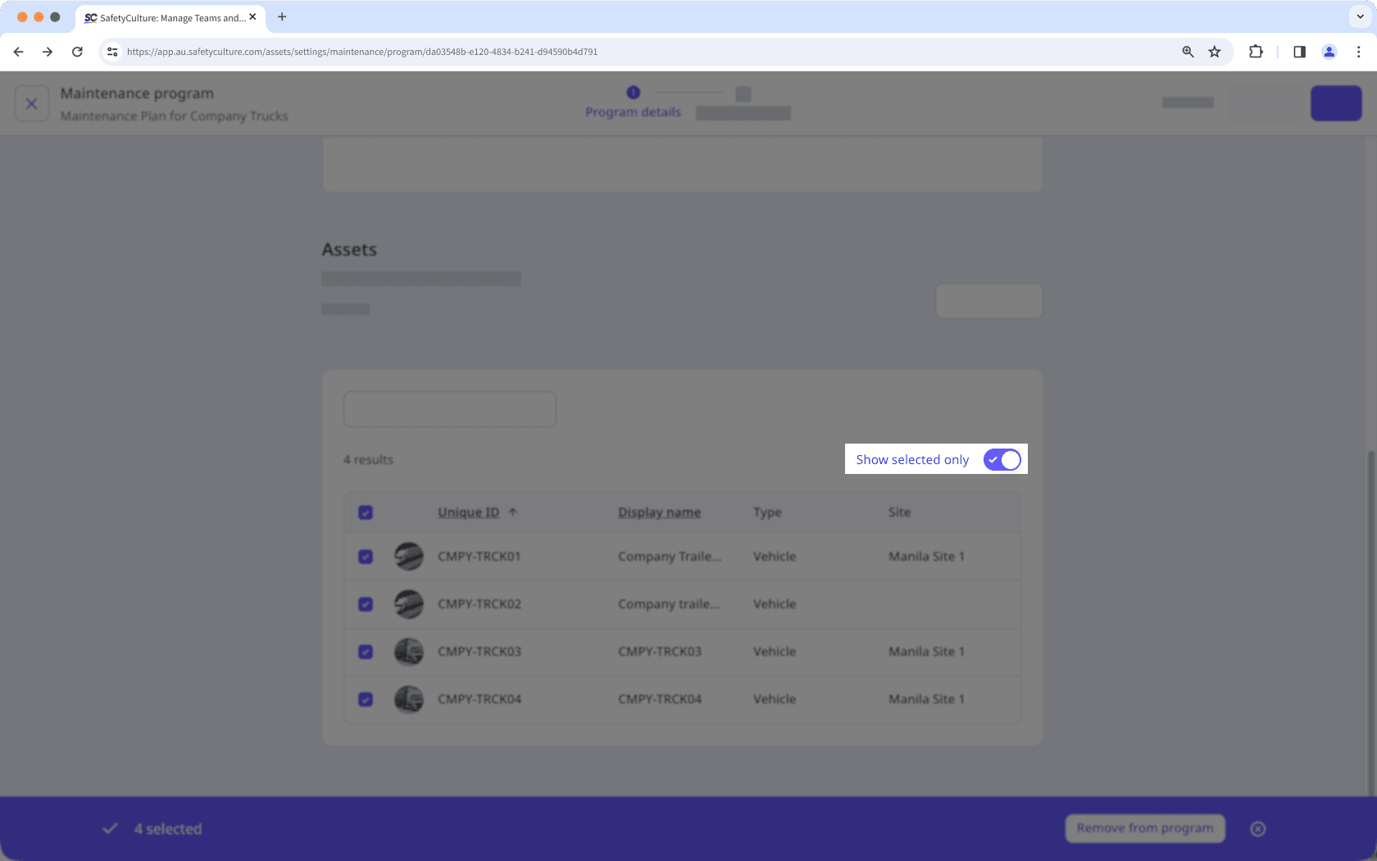The width and height of the screenshot is (1377, 861).
Task: Close the Maintenance program editor
Action: click(32, 103)
